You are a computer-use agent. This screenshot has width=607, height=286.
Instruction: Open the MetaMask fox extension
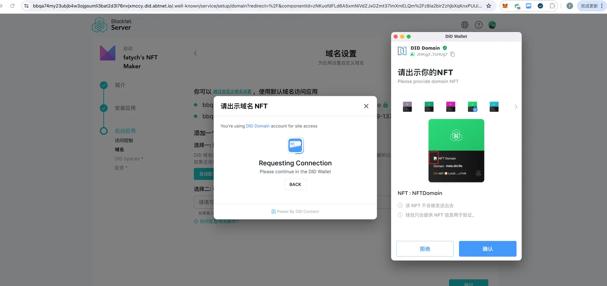[x=505, y=6]
